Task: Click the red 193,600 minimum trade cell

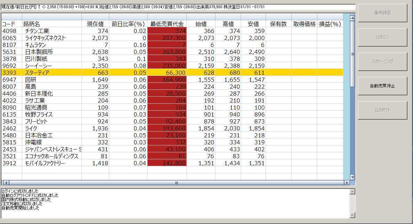Action: [x=167, y=128]
